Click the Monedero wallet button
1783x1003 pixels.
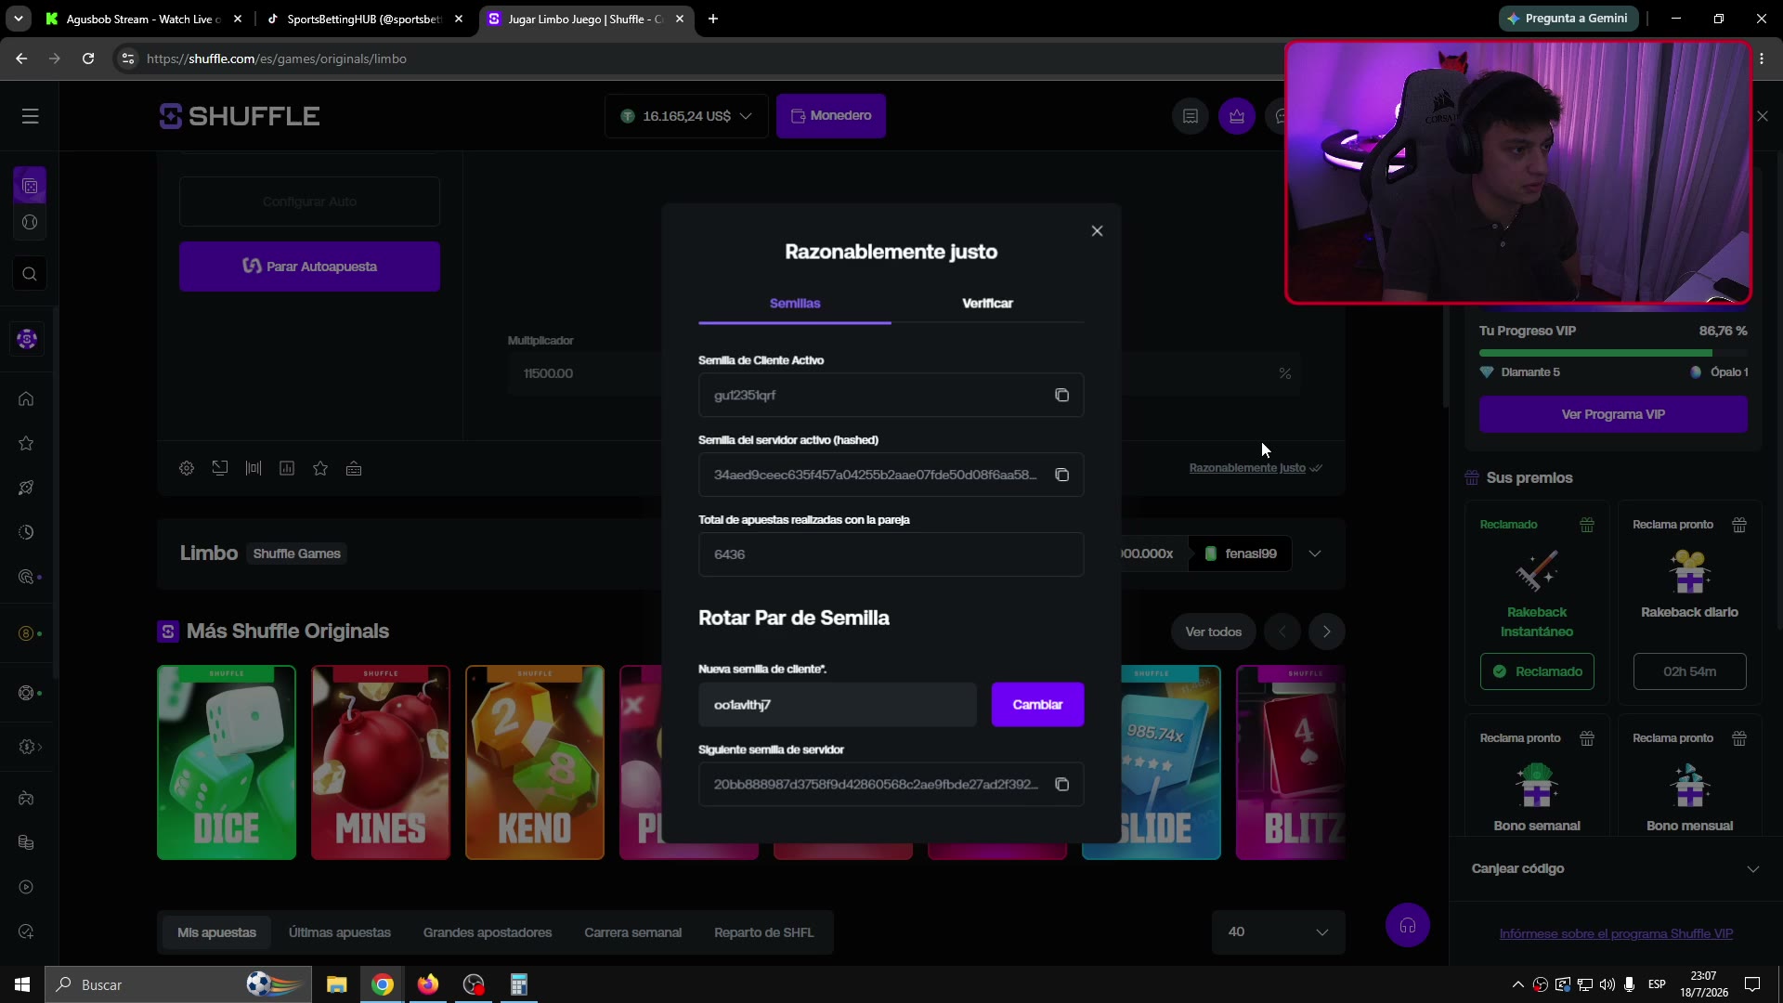tap(831, 116)
